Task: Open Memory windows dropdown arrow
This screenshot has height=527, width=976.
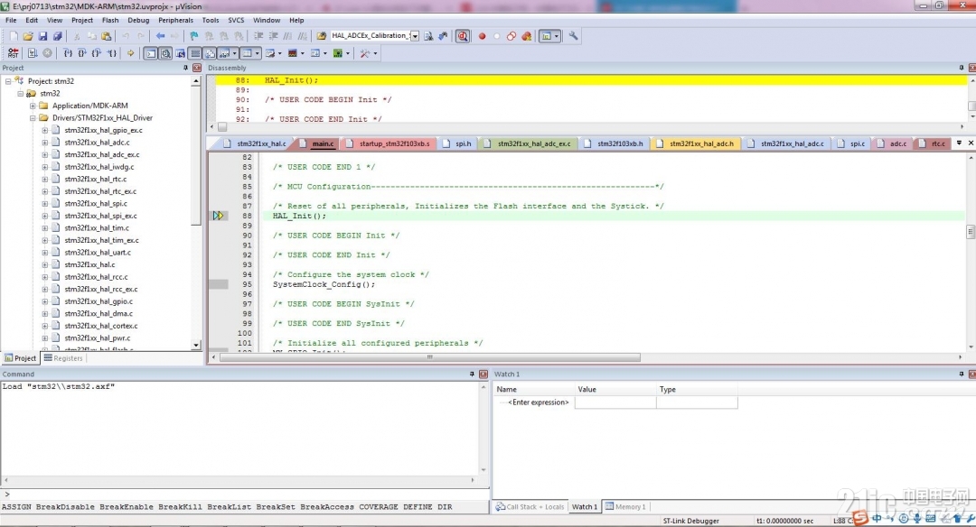Action: [257, 53]
